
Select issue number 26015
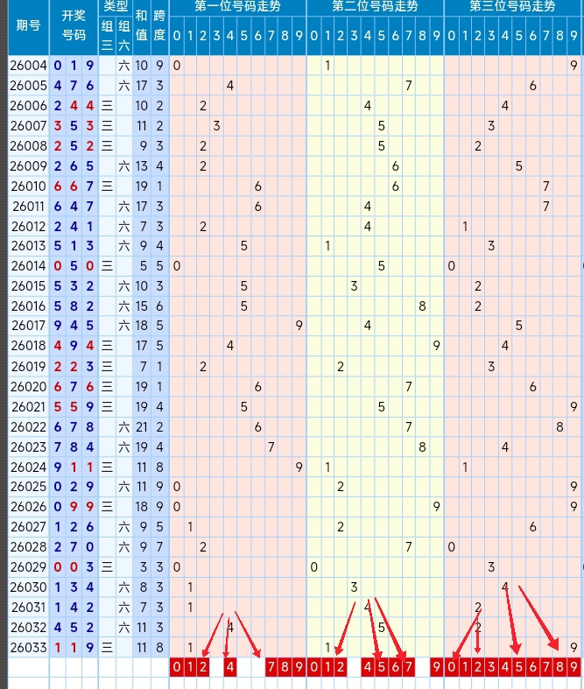(29, 286)
